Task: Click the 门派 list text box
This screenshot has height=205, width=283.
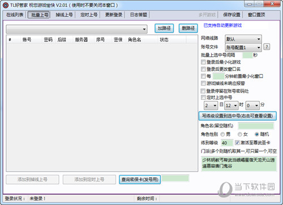Action: [239, 164]
